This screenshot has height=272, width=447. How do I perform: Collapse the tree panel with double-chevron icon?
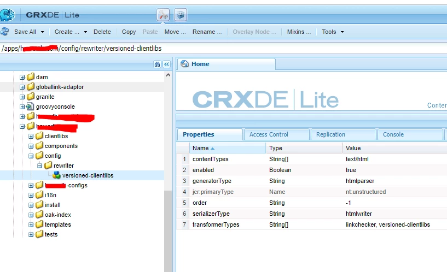pyautogui.click(x=166, y=64)
